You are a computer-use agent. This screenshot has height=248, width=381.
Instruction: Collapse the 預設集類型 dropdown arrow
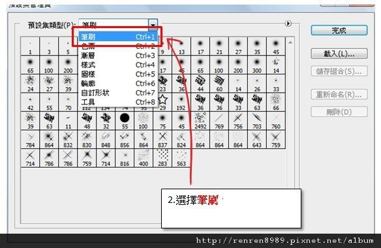click(x=153, y=25)
